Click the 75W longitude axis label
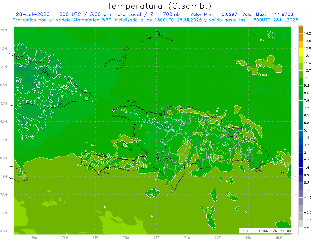313x241 pixels. click(65, 237)
